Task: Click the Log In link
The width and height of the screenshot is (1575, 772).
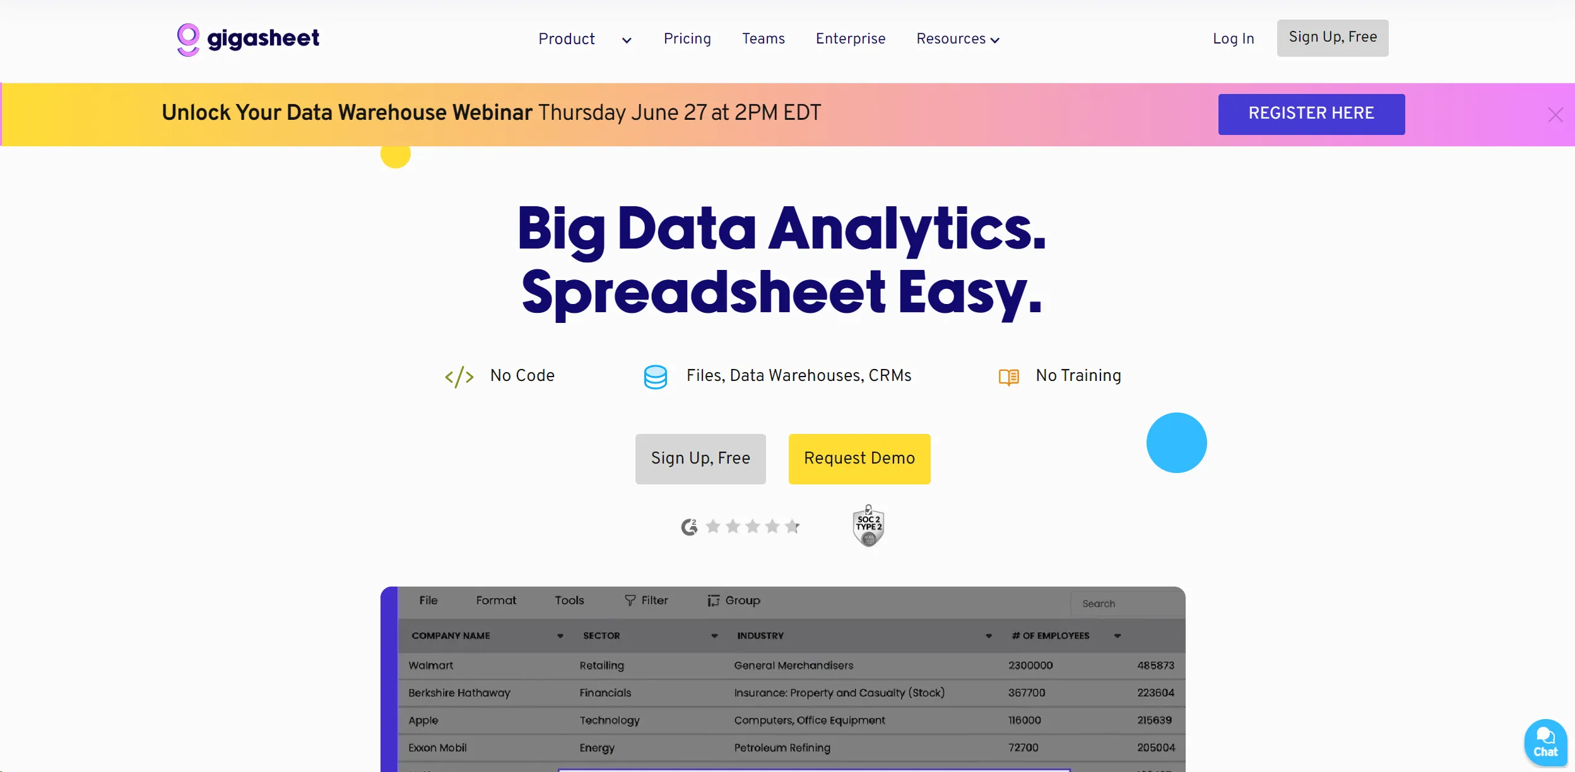Action: (1233, 38)
